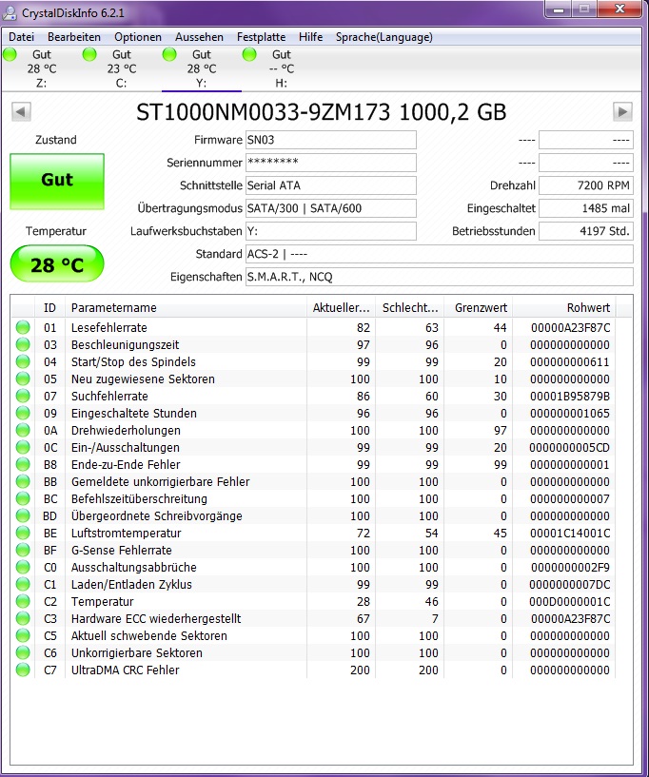Open the Bearbeiten menu
Viewport: 649px width, 777px height.
click(x=74, y=37)
